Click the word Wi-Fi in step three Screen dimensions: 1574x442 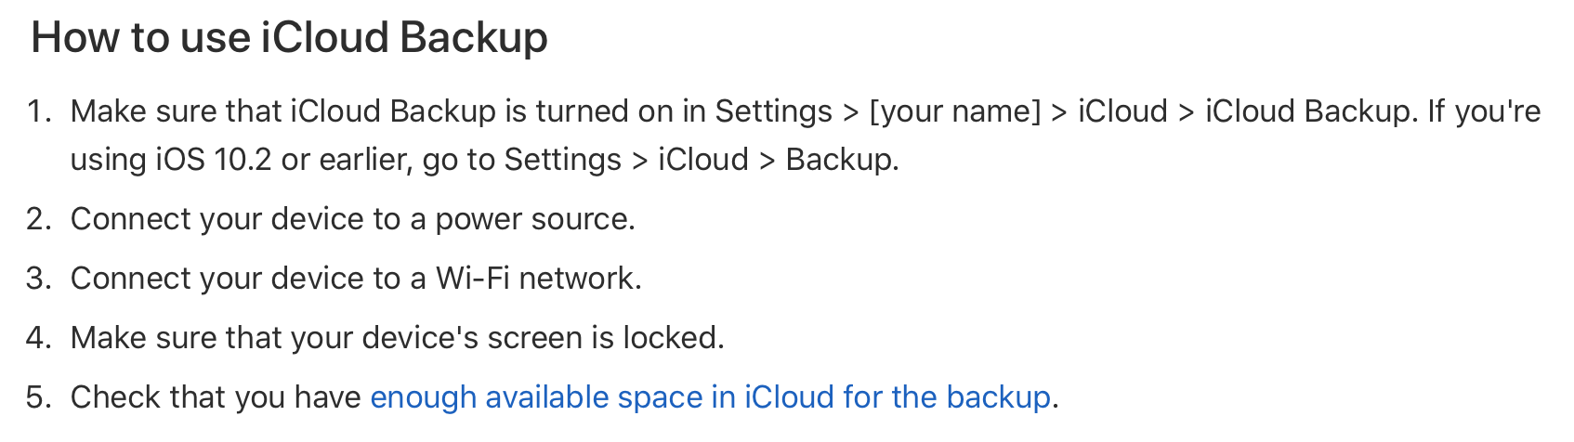[473, 279]
